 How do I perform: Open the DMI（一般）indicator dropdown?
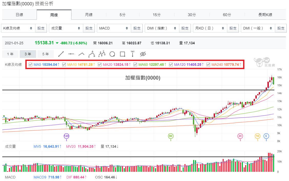[258, 28]
